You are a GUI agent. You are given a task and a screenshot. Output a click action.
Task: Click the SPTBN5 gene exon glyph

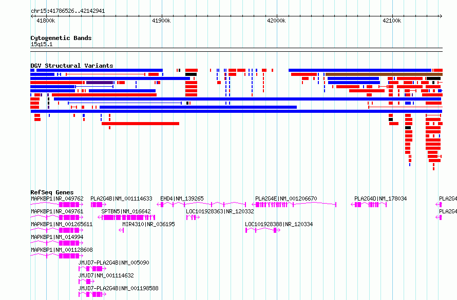point(126,217)
